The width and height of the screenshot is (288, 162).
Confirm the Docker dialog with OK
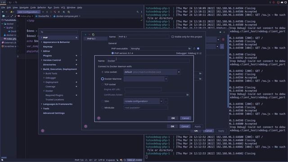pos(173,118)
